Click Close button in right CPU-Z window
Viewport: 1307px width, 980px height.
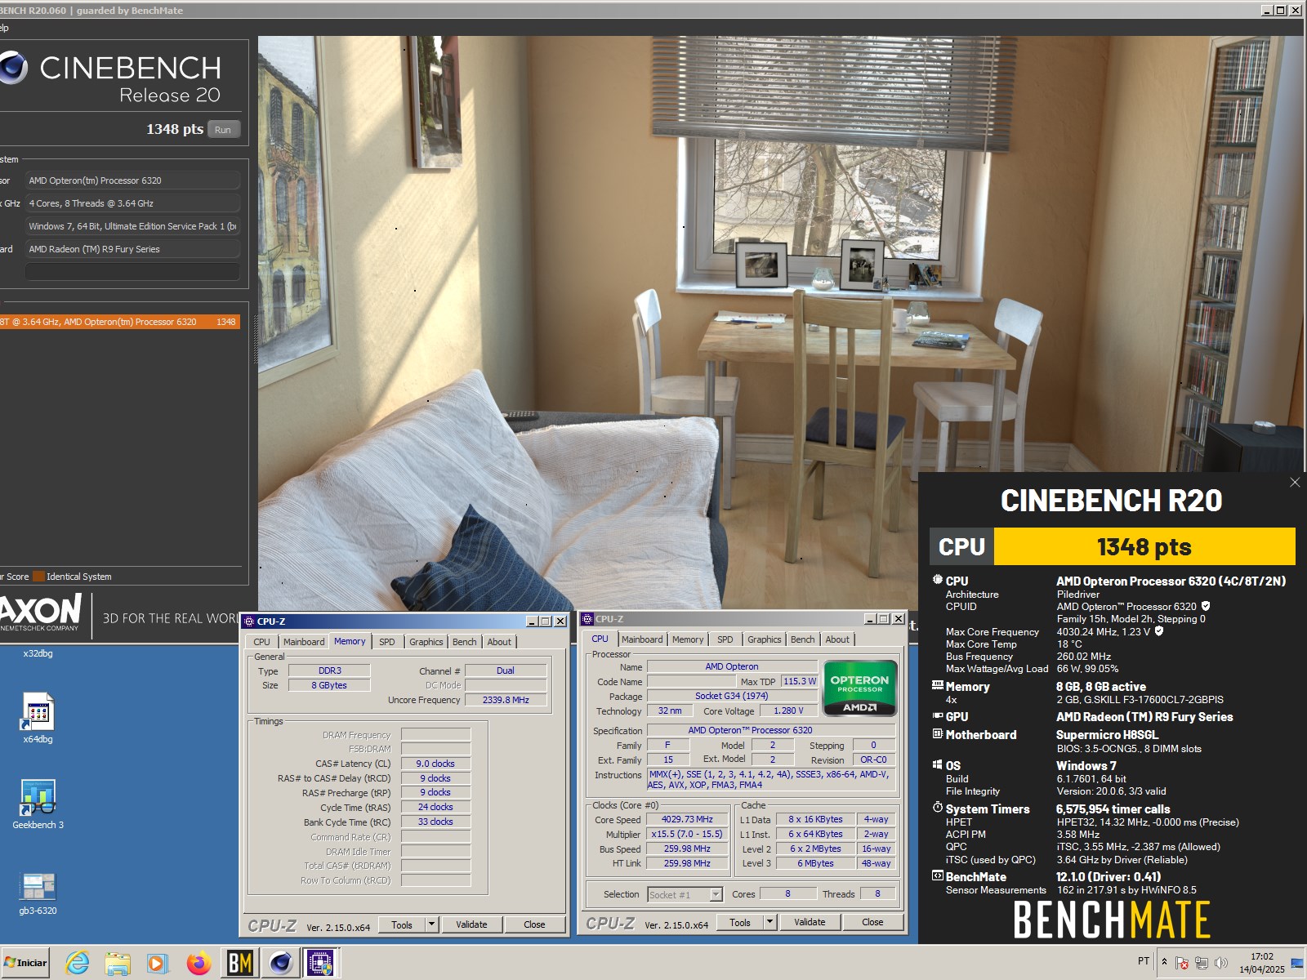click(x=872, y=922)
